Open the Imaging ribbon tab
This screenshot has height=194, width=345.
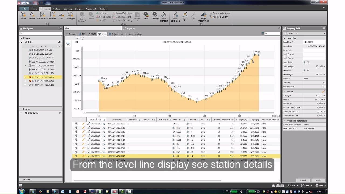79,9
